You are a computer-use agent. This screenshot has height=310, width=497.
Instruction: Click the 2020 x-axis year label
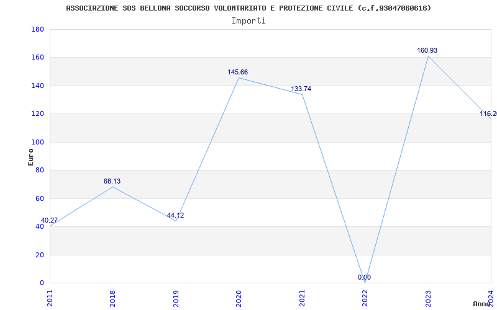click(239, 298)
